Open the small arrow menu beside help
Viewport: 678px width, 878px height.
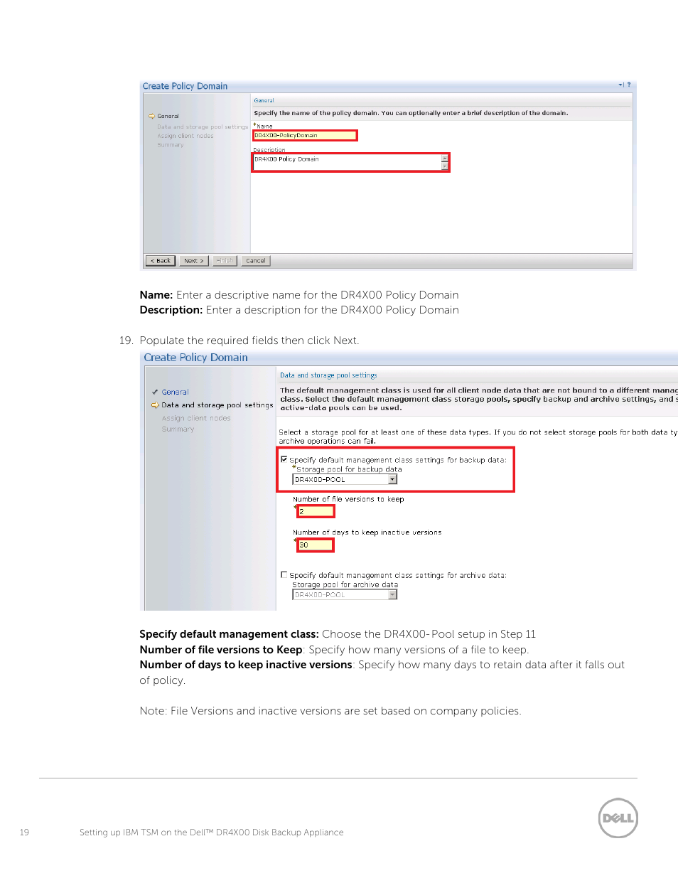click(620, 85)
